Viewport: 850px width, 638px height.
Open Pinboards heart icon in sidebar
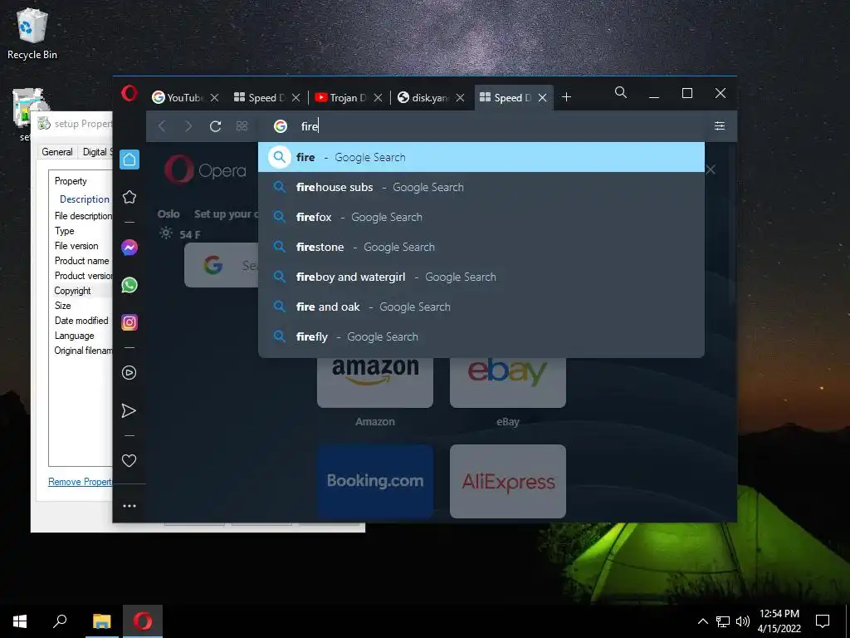click(x=129, y=460)
